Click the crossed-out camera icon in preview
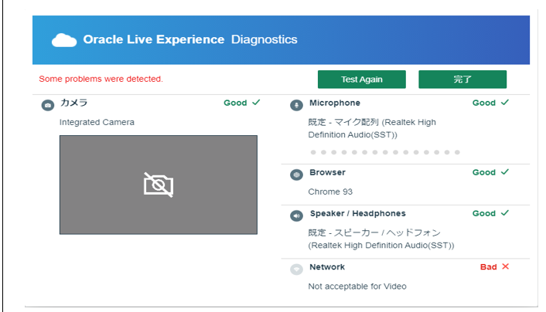 pos(159,185)
